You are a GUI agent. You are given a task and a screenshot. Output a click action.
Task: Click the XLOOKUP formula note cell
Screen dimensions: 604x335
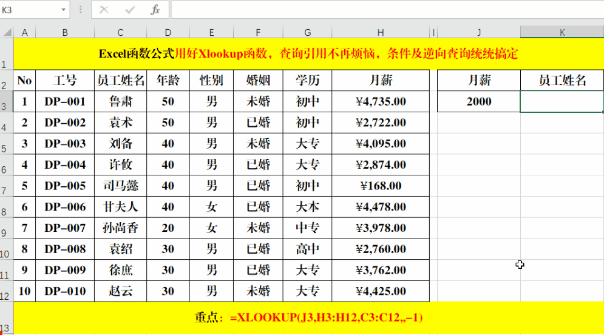click(x=308, y=317)
